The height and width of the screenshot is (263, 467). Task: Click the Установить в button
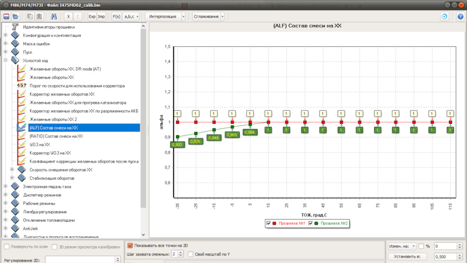[x=407, y=257]
